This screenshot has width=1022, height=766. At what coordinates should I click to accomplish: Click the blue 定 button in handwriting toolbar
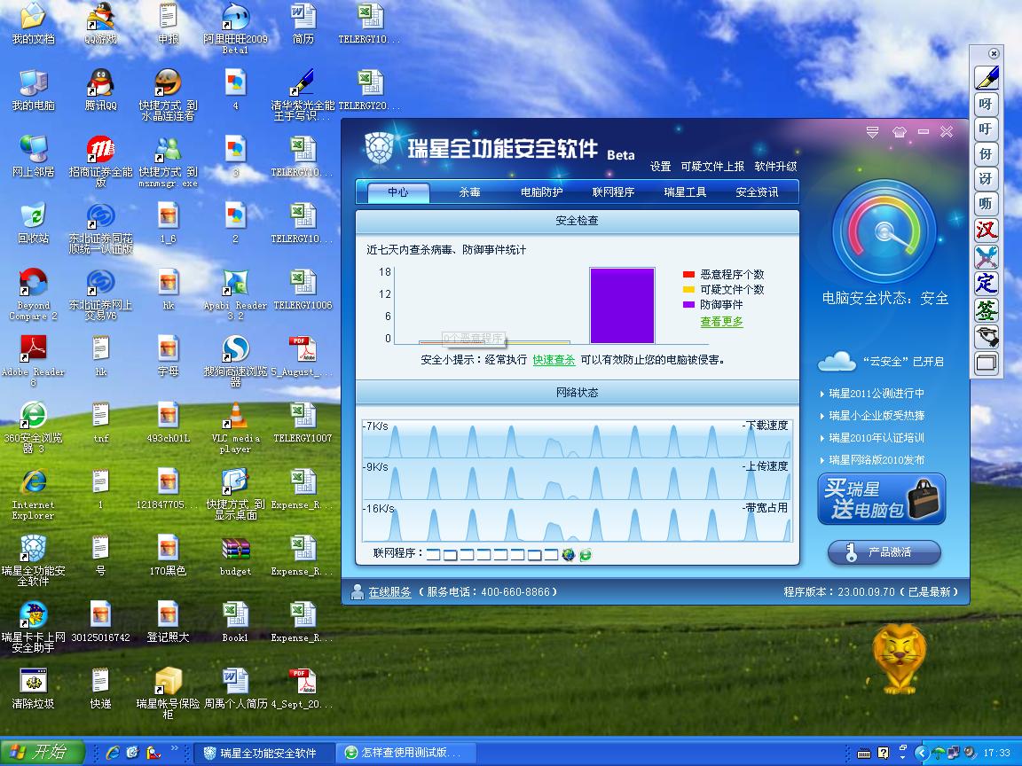tap(987, 283)
